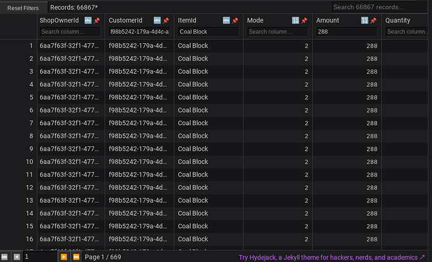Jump to the last page
The image size is (432, 262).
(x=76, y=257)
